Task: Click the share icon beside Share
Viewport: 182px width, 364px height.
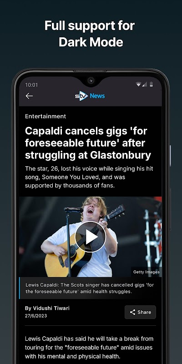Action: pyautogui.click(x=132, y=312)
